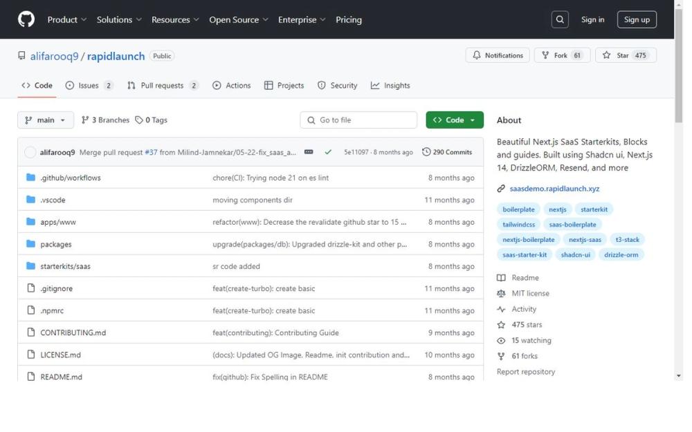Click the page vertical scrollbar thumb
692x432 pixels.
point(679,66)
